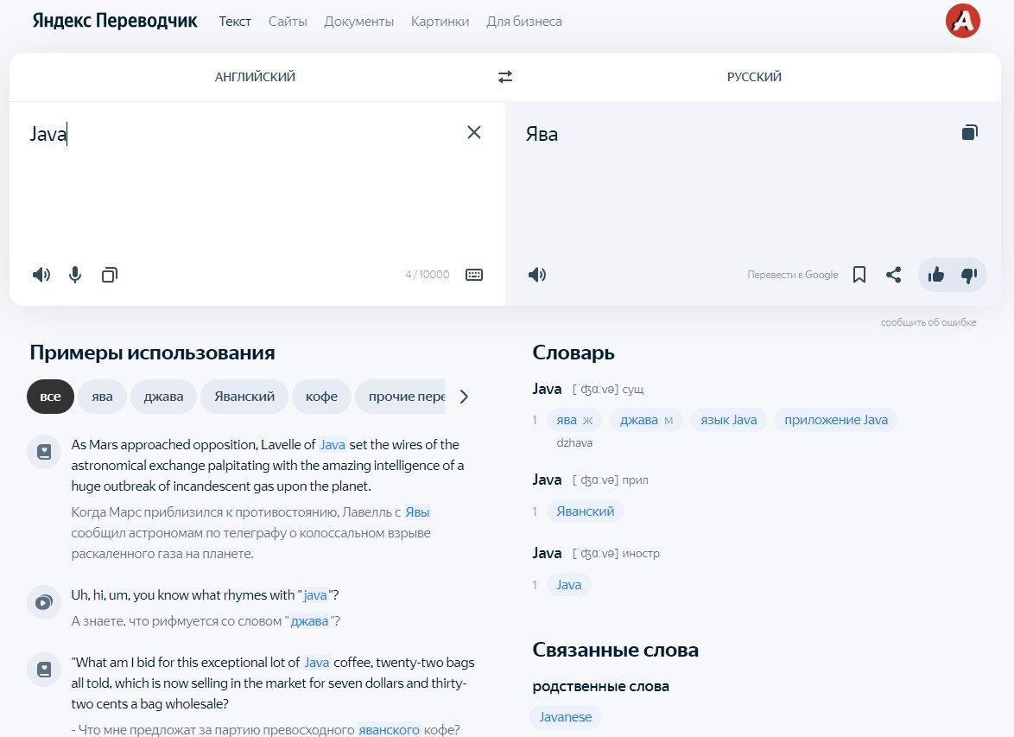Screen dimensions: 1014x737
Task: Click highlighted java in rhymes sentence
Action: click(315, 595)
